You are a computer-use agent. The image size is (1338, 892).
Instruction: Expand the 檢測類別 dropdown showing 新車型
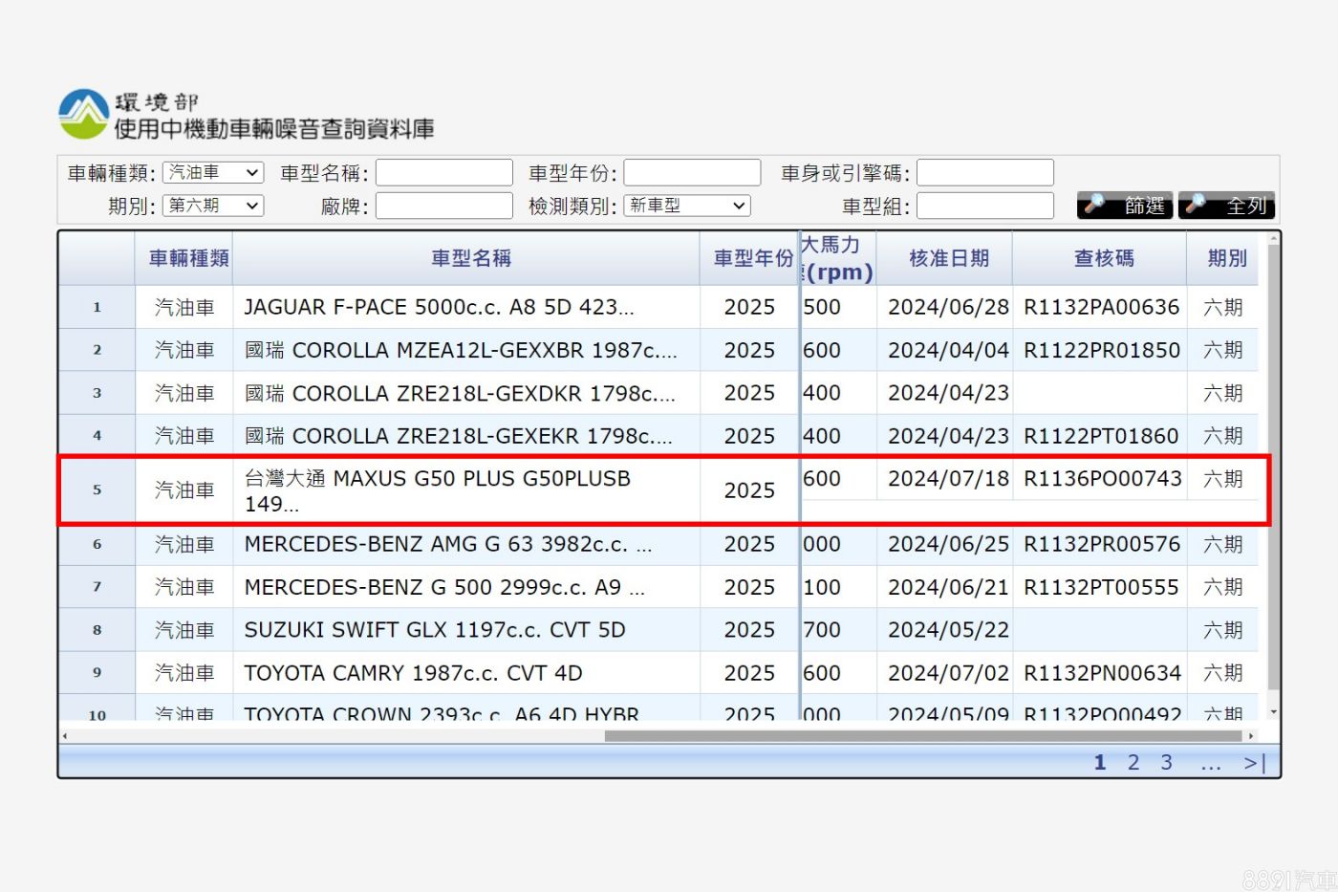(x=686, y=206)
